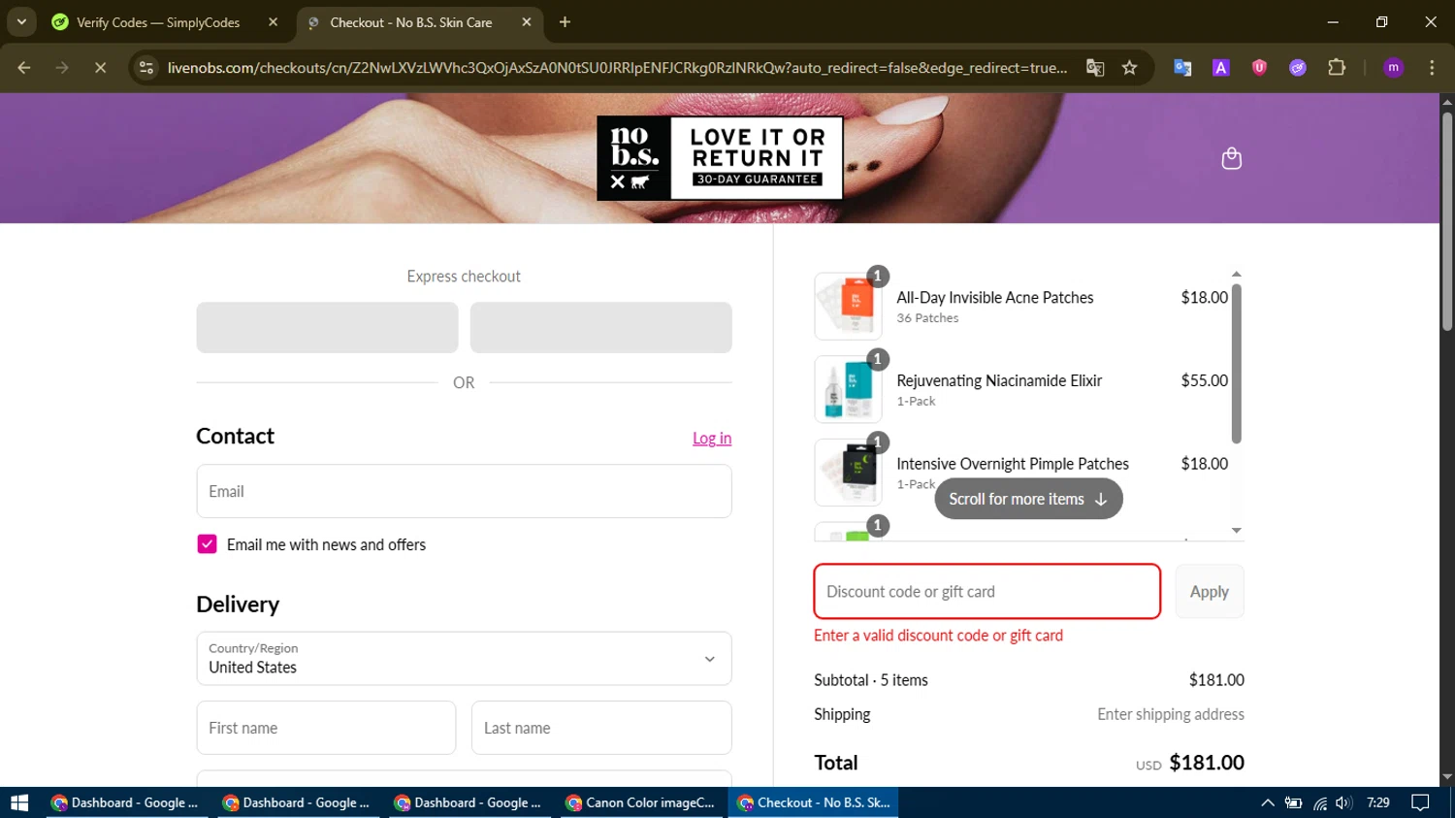The image size is (1455, 818).
Task: Open the network tray icon
Action: (x=1319, y=802)
